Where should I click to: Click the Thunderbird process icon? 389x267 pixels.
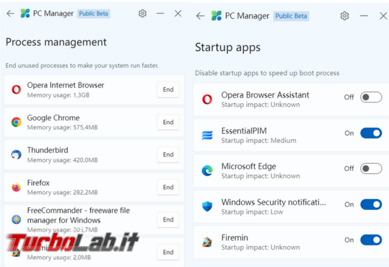click(16, 154)
